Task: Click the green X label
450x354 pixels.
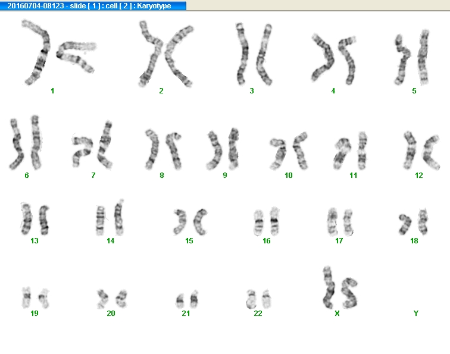Action: point(337,314)
